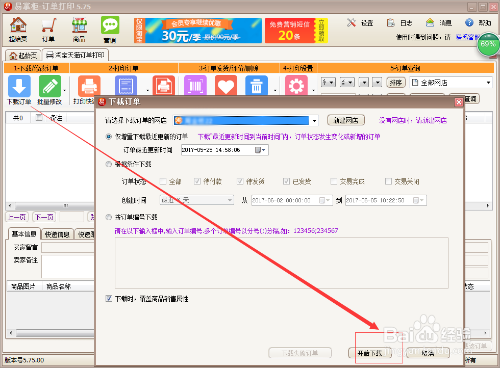Switch to the 淘宝天猫订单打印 tab

[77, 55]
